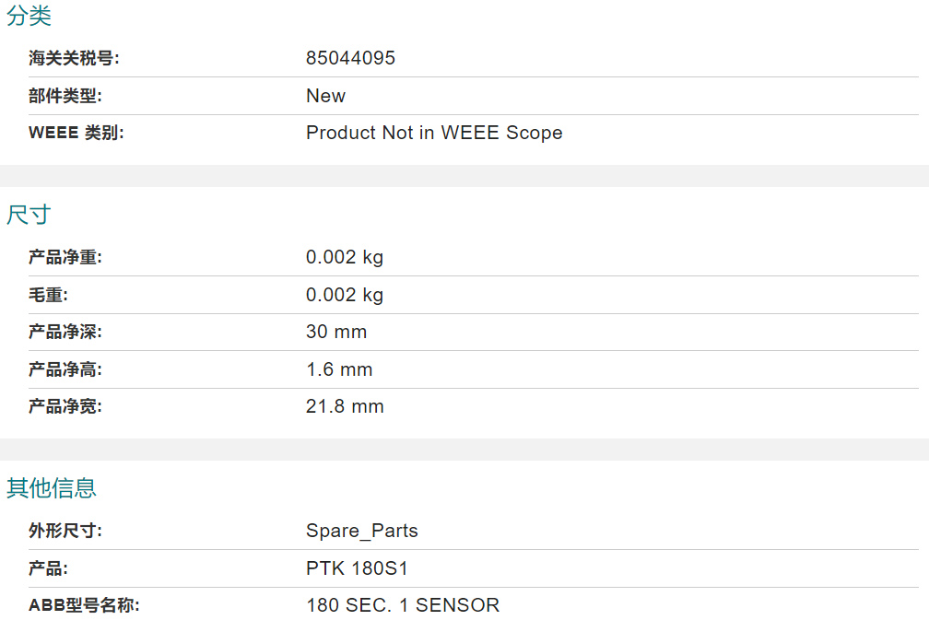Click the 毛重 label

49,295
